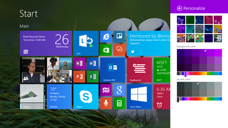228x128 pixels.
Task: Select the dark green background pattern
Action: (190, 20)
